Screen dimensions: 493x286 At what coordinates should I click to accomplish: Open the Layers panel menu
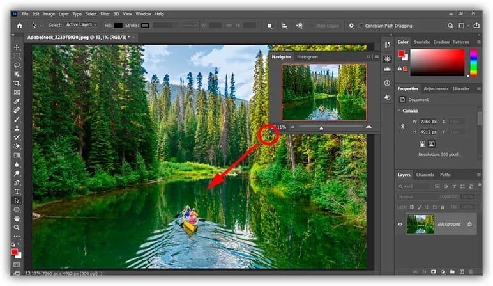(x=479, y=175)
